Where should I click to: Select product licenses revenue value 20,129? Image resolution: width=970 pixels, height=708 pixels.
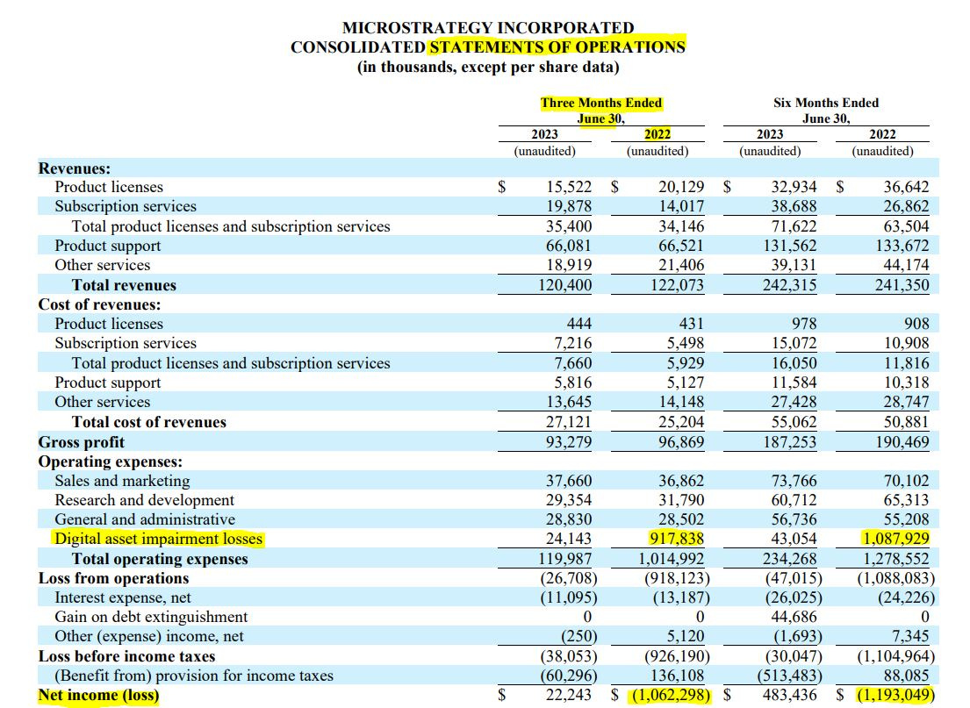coord(681,187)
